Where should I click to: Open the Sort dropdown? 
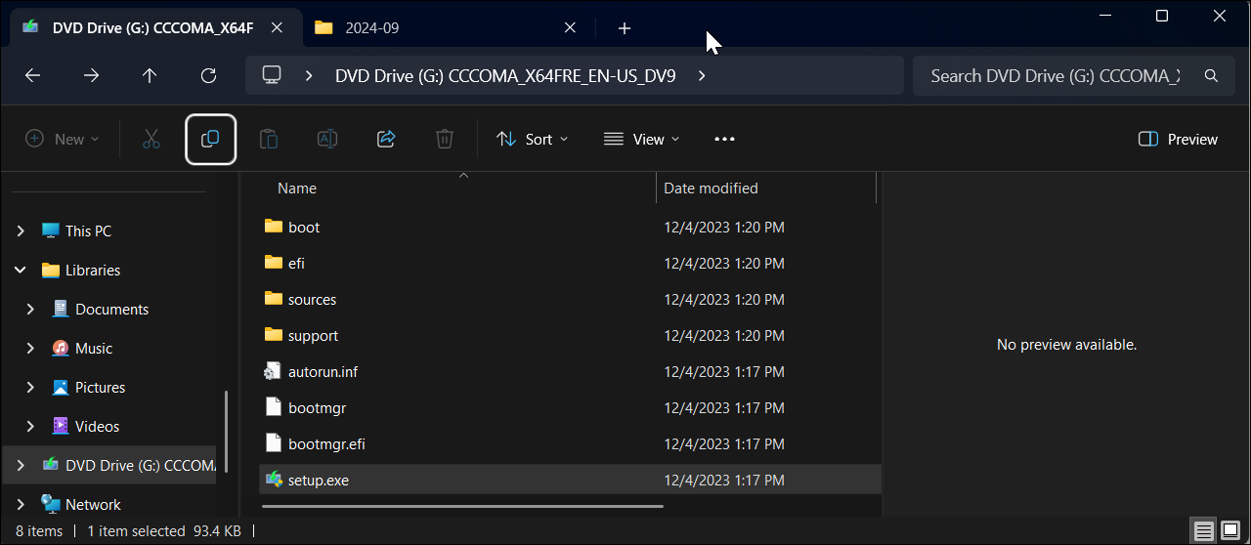(532, 140)
